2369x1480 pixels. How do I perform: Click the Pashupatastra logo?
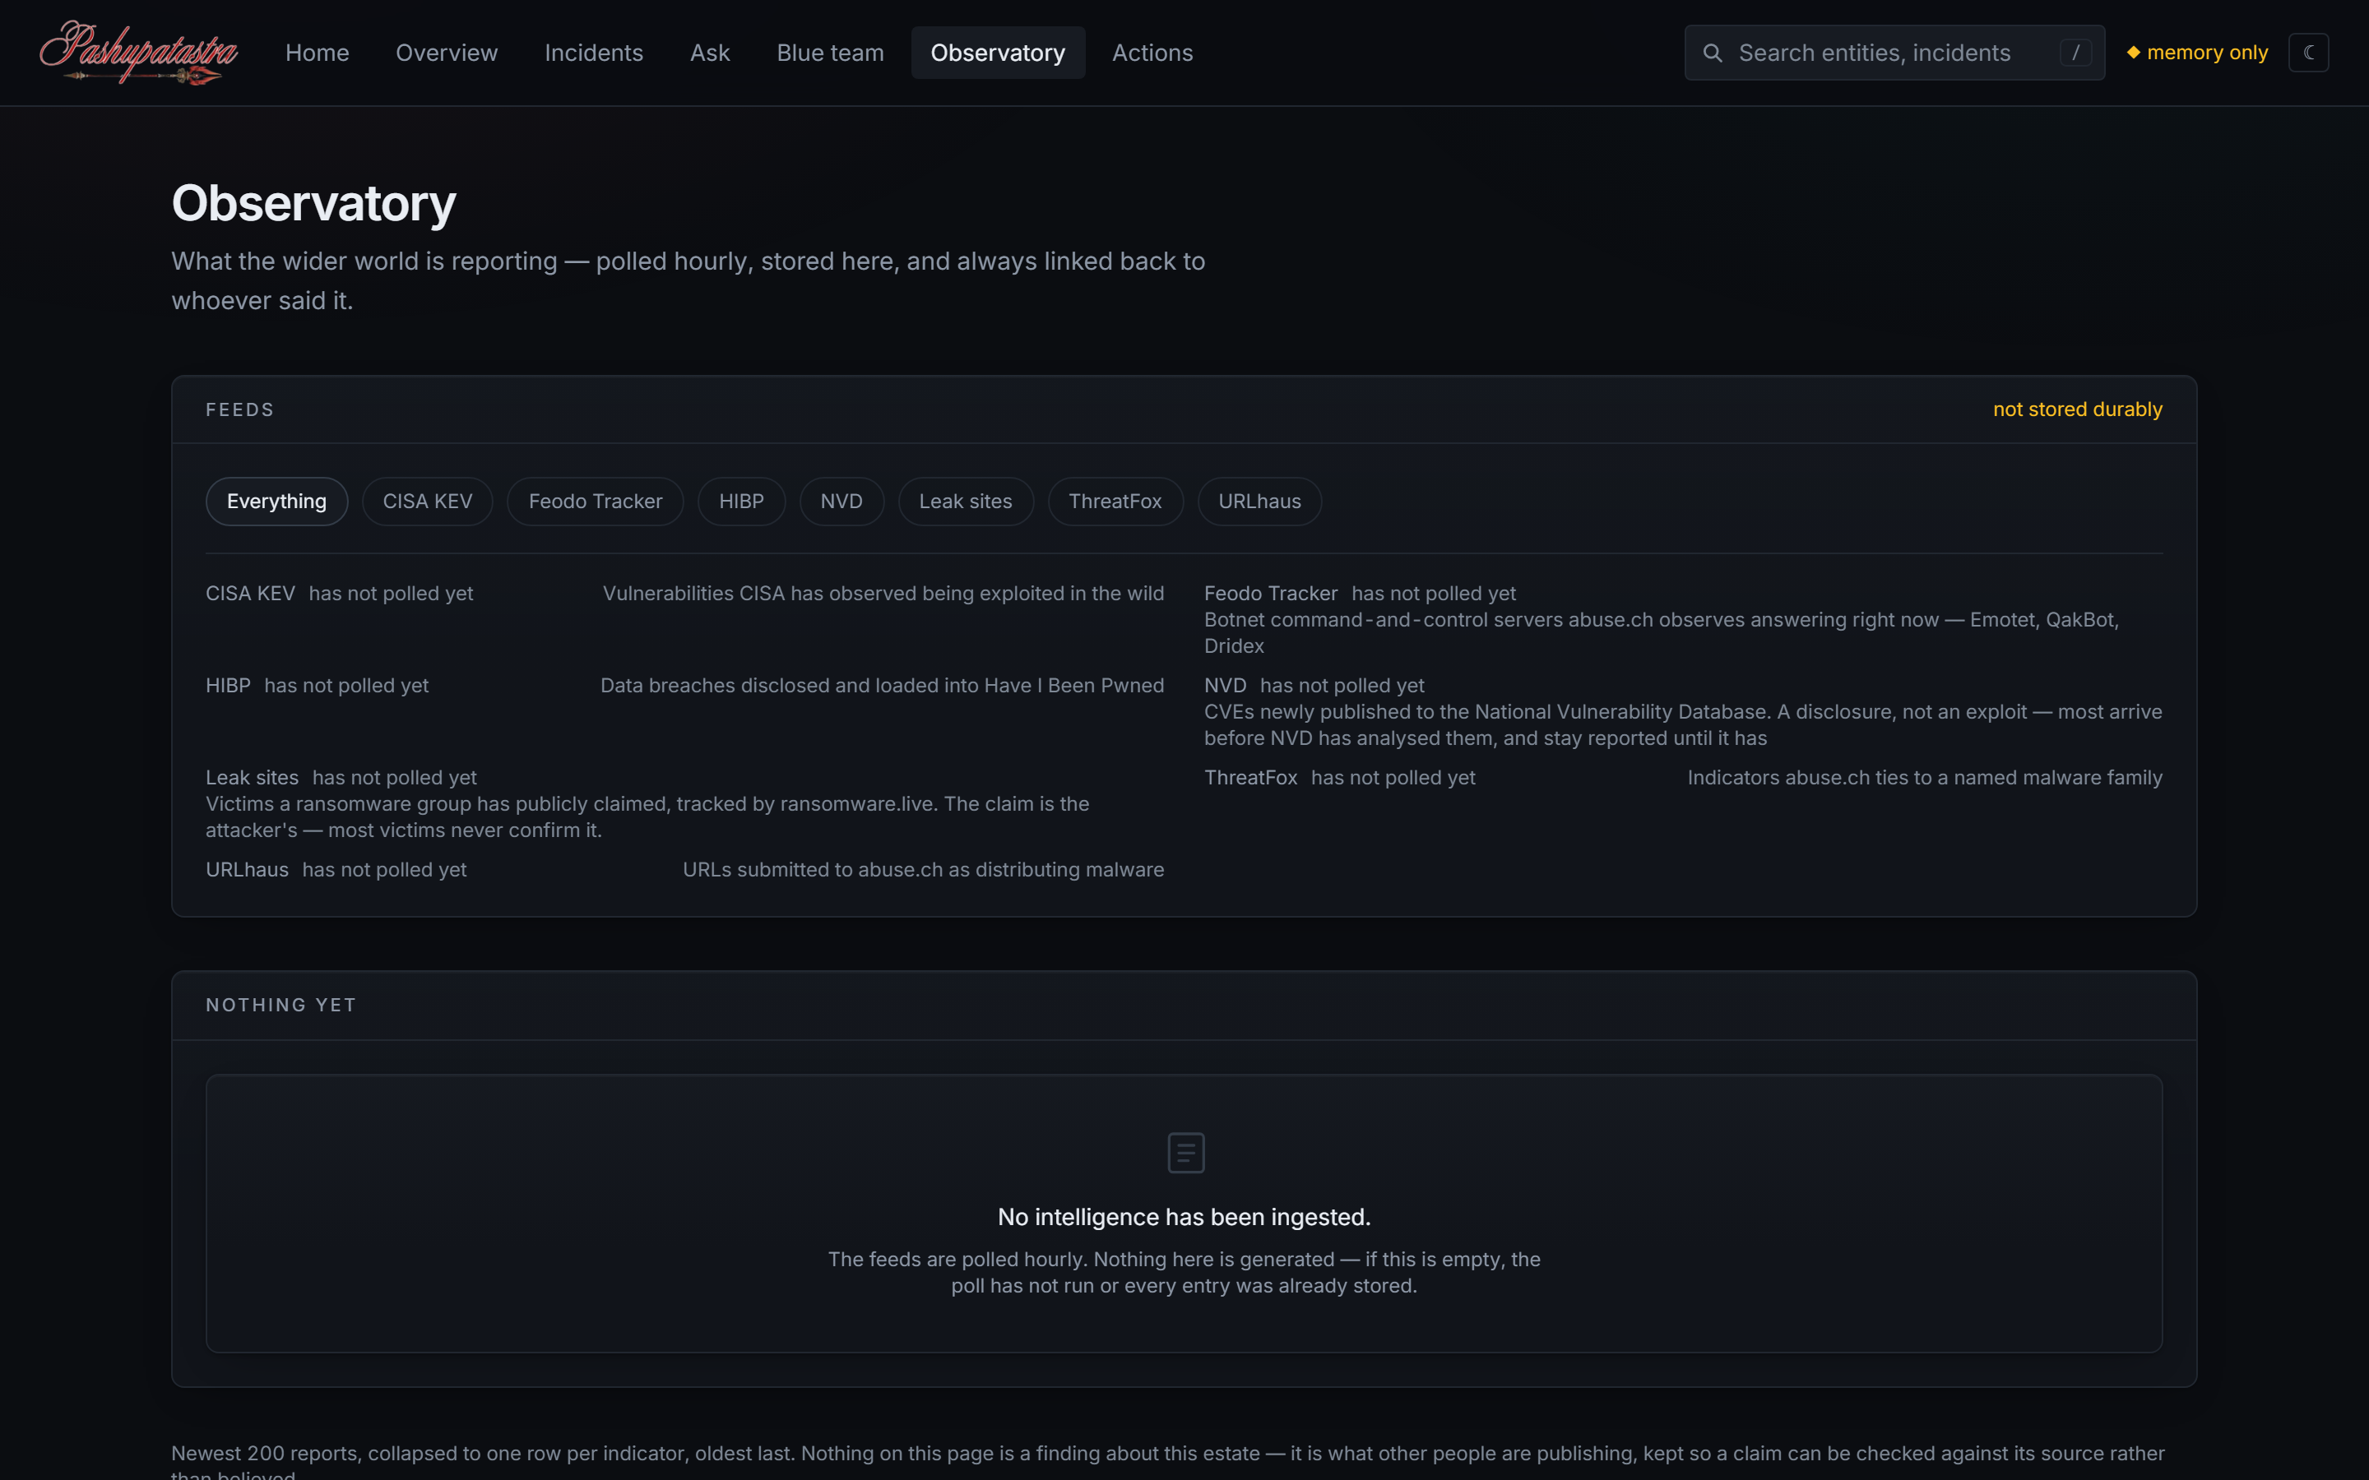pos(138,53)
